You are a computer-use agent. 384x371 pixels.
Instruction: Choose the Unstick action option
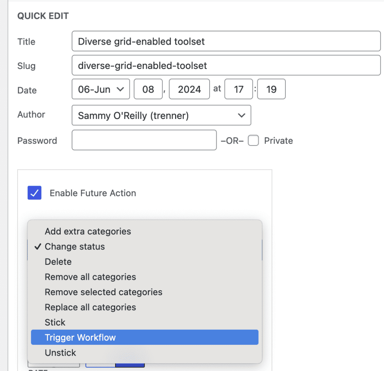pyautogui.click(x=60, y=353)
